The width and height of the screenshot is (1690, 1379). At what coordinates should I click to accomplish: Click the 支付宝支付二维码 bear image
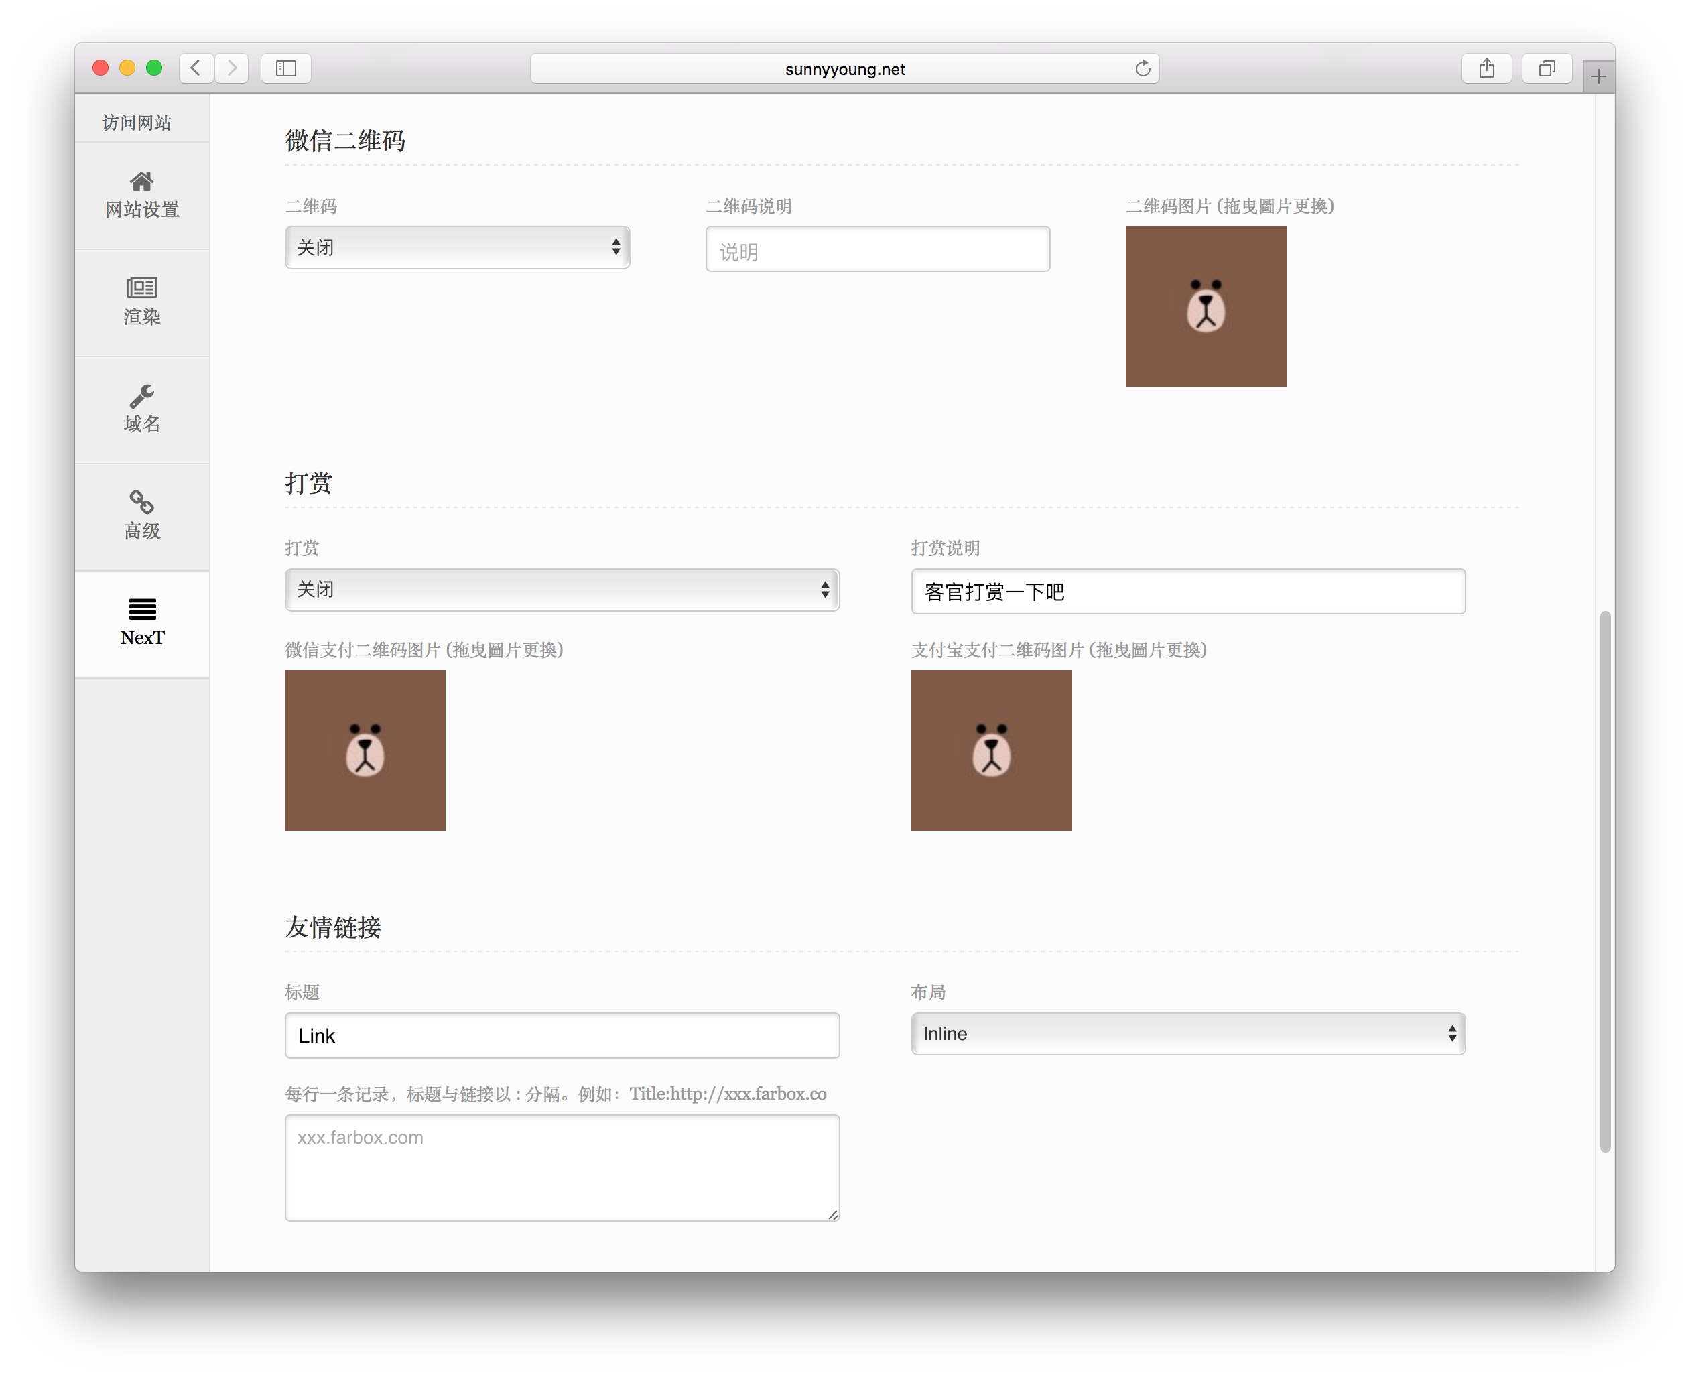(990, 750)
